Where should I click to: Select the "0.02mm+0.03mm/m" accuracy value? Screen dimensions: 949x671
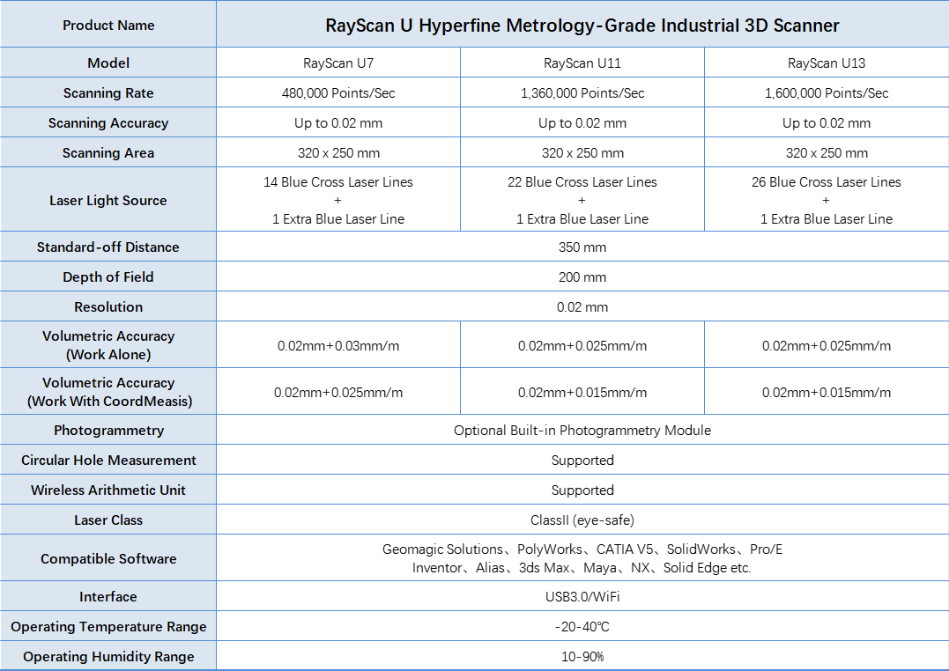pos(338,345)
